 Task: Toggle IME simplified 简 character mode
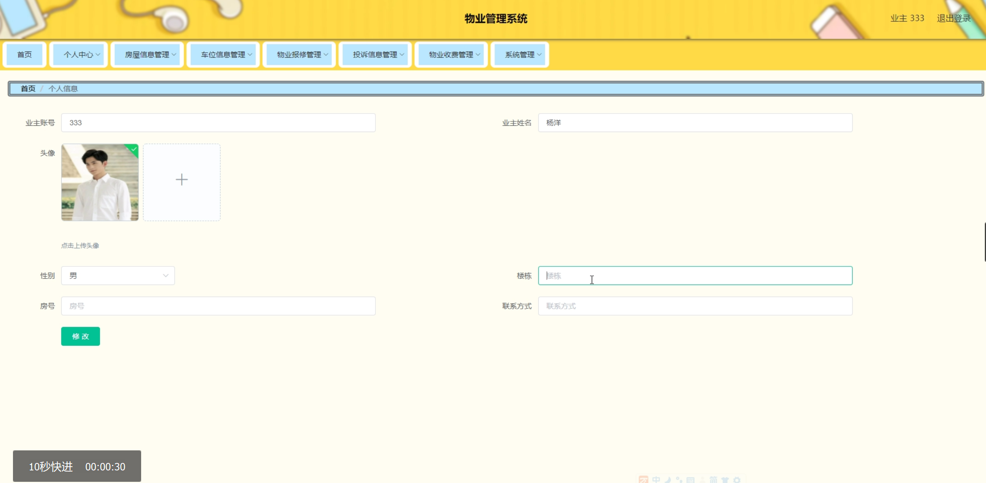[713, 480]
